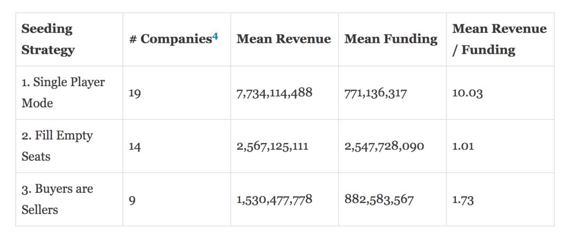Click the revenue value 1,530,477,778
The height and width of the screenshot is (241, 570).
click(274, 200)
